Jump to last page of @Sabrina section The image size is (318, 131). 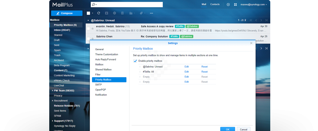266,20
